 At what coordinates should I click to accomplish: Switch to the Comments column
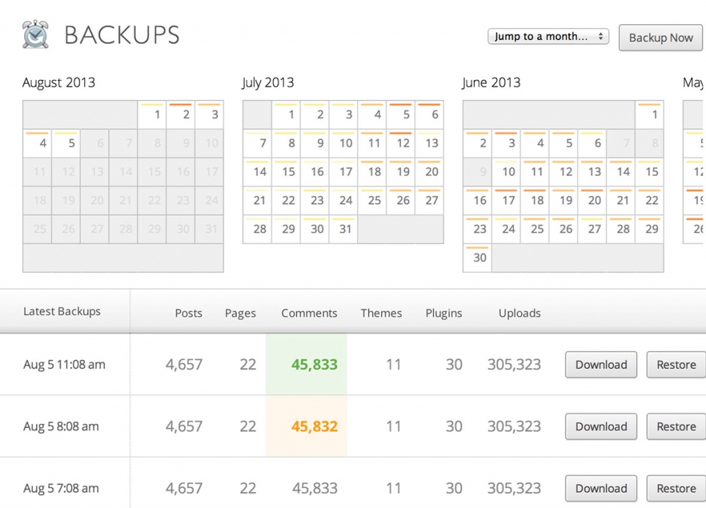coord(309,313)
